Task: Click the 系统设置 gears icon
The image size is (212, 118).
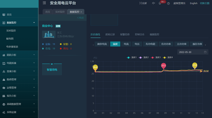Action: (x=4, y=112)
